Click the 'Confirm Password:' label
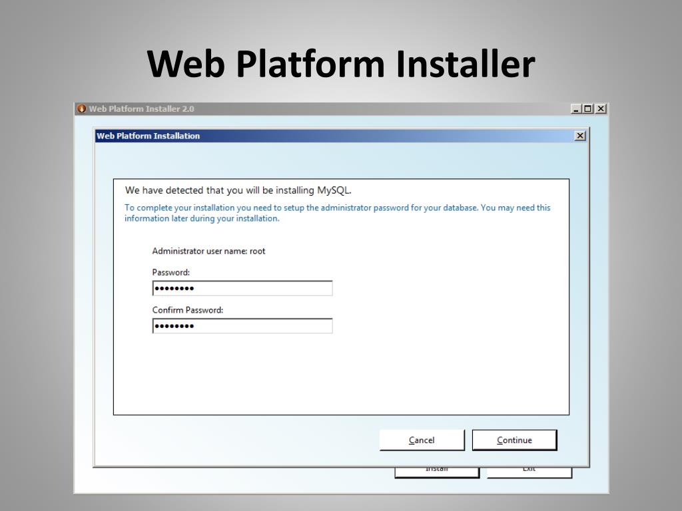This screenshot has height=511, width=682. click(187, 310)
